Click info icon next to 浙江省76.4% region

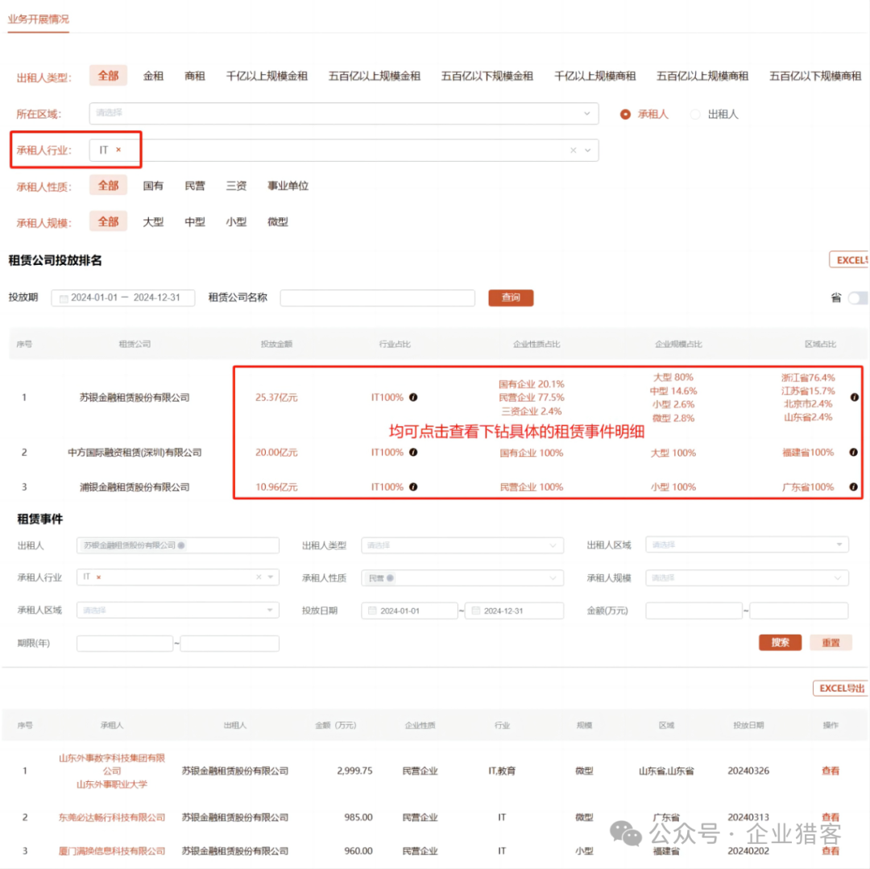[x=854, y=397]
